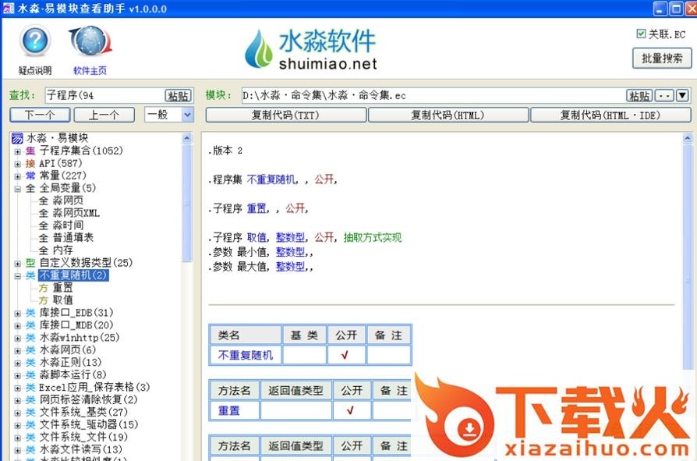697x461 pixels.
Task: Select the 淼网页XML global variable
Action: (x=76, y=213)
